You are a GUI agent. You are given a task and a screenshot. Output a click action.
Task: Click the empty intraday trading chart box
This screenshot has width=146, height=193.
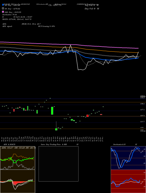click(x=58, y=164)
